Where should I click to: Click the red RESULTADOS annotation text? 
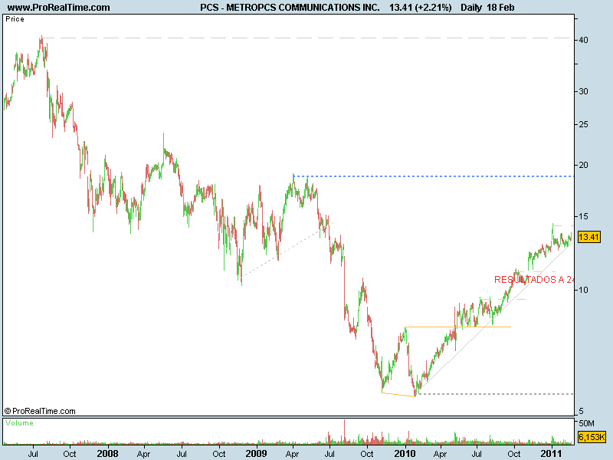pyautogui.click(x=534, y=279)
